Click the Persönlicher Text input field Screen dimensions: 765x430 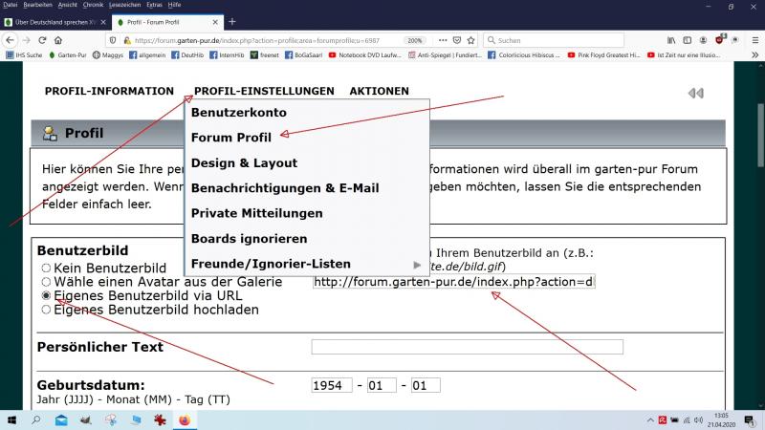point(467,347)
